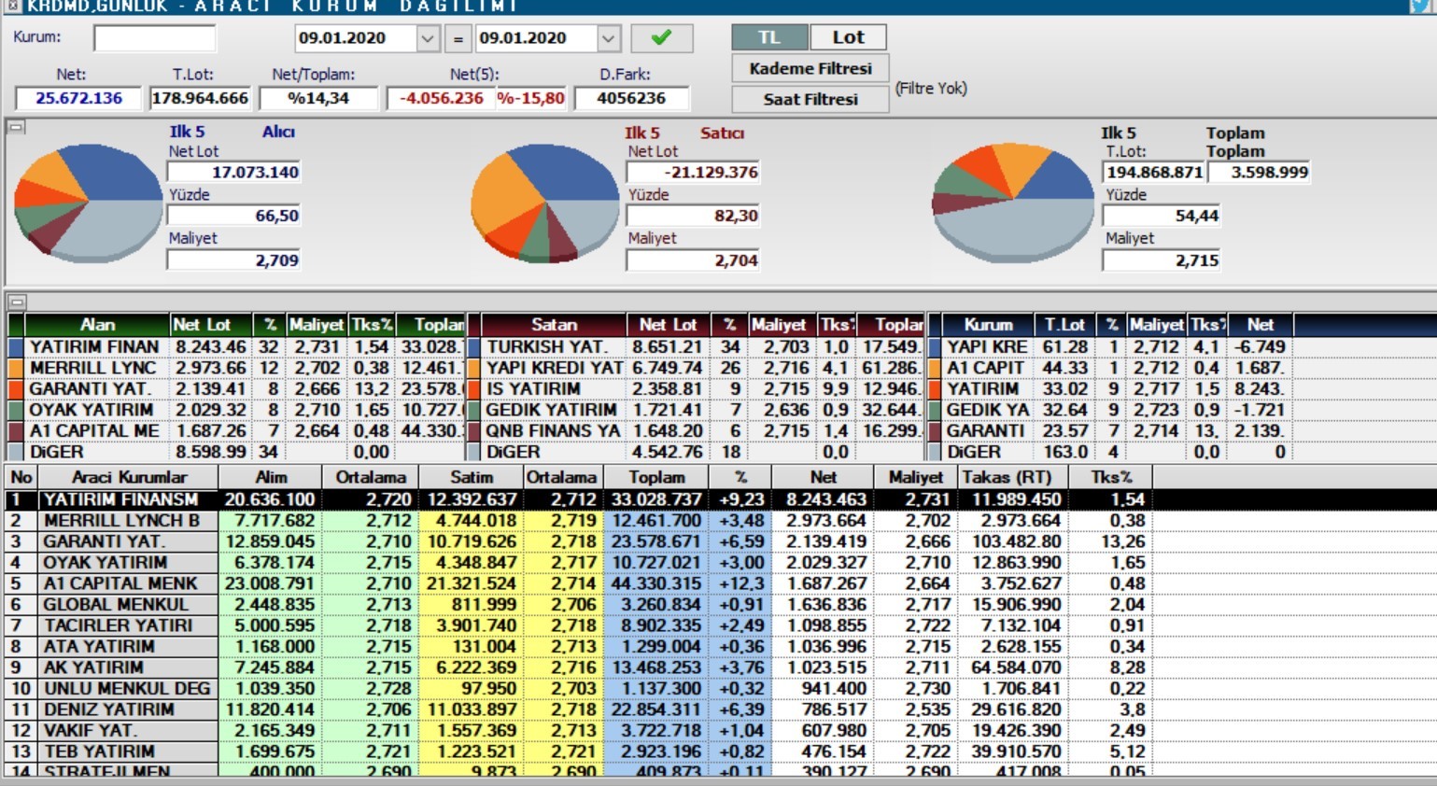This screenshot has width=1437, height=786.
Task: Switch to Lot view
Action: [x=848, y=37]
